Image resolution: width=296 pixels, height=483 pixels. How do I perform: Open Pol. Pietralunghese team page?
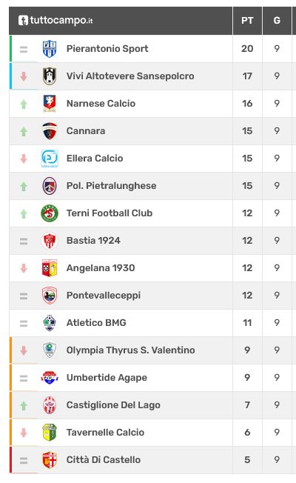pyautogui.click(x=112, y=186)
